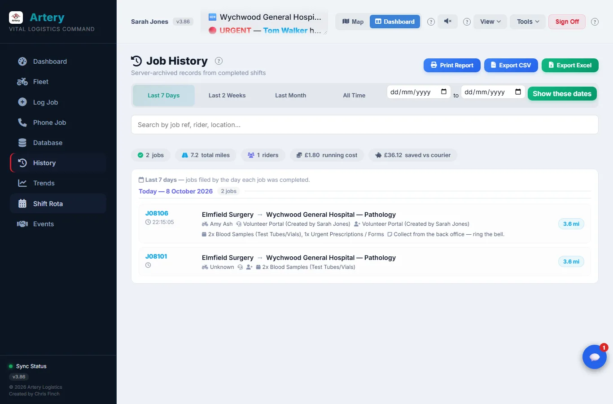
Task: Select the Last Month tab
Action: [x=291, y=96]
